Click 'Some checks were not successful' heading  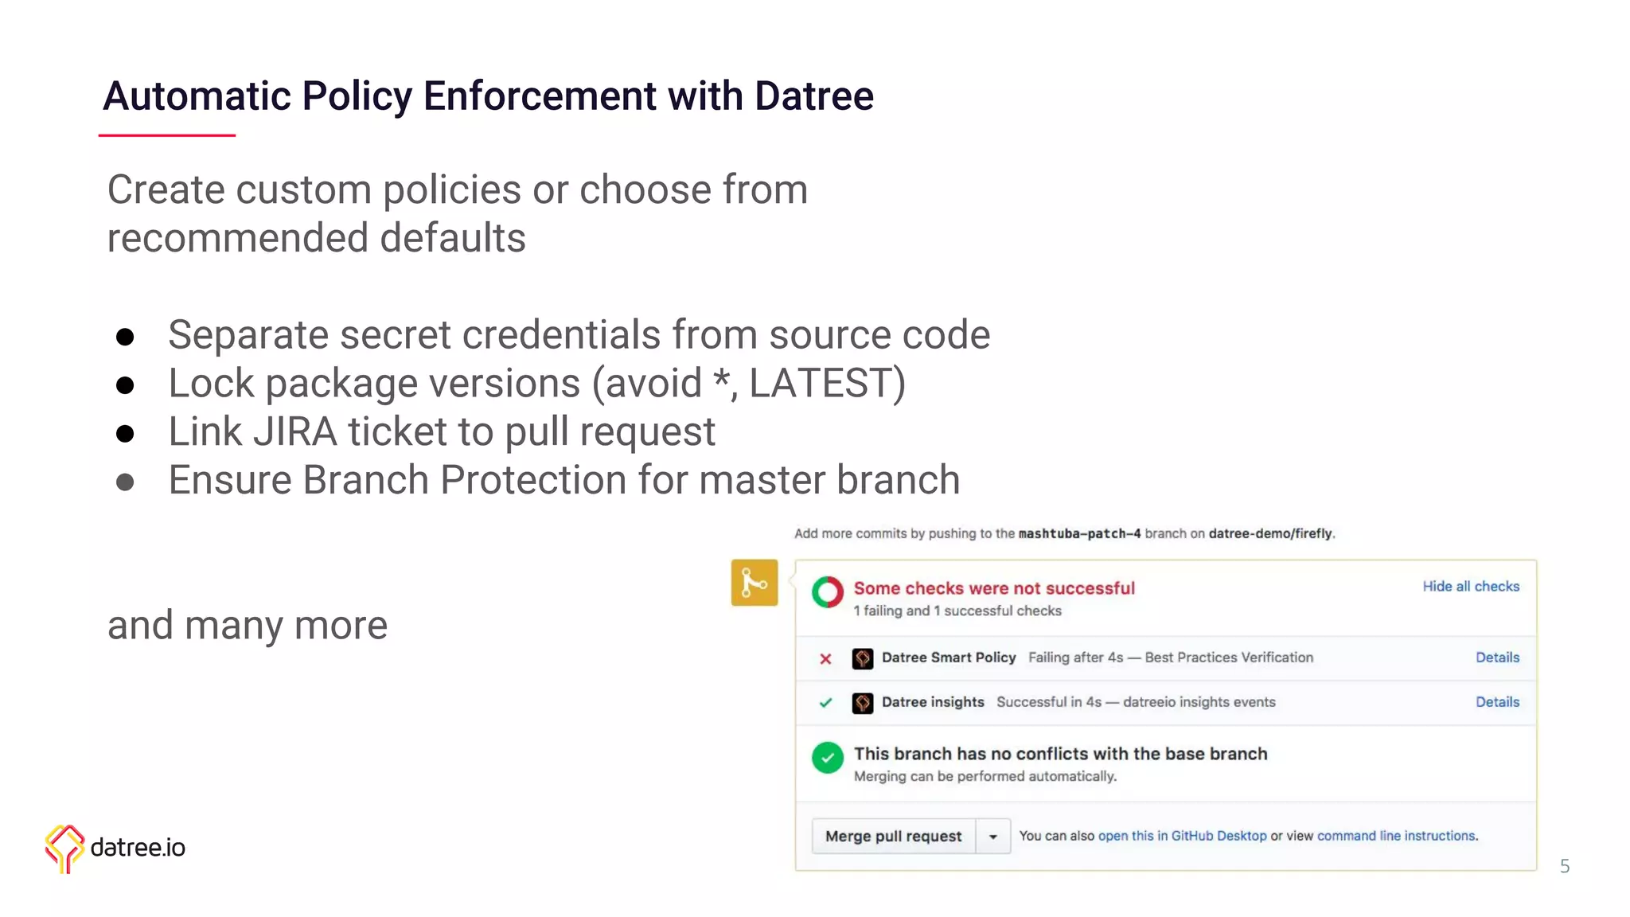click(x=994, y=588)
